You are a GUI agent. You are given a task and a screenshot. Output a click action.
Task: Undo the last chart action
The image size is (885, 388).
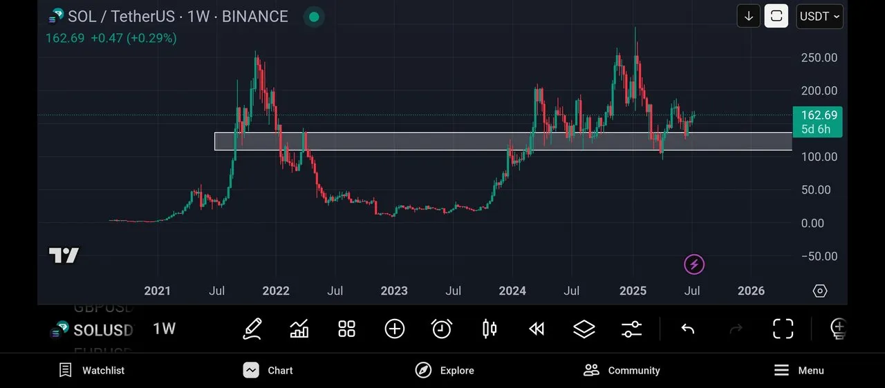[x=687, y=329]
